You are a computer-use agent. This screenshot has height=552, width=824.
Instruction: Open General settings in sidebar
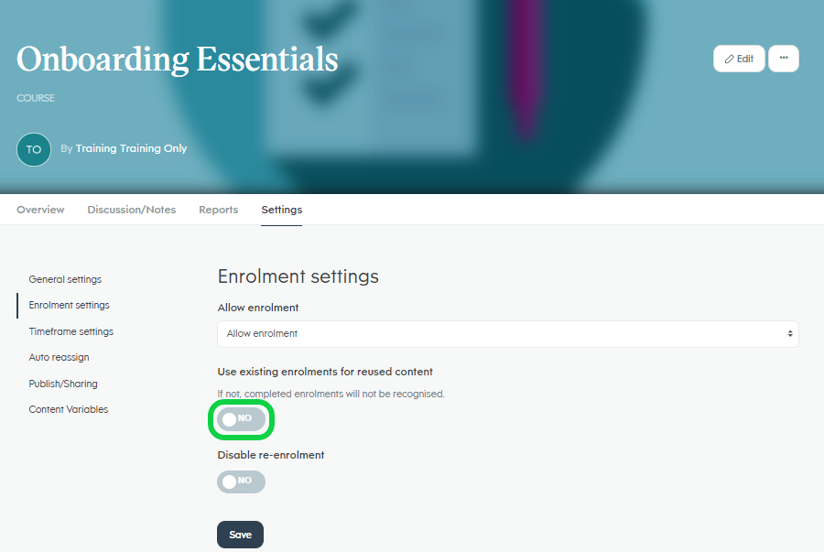[x=65, y=279]
